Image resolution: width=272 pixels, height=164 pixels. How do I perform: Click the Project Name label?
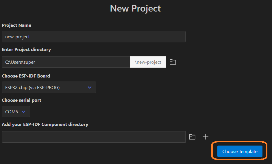coord(16,25)
